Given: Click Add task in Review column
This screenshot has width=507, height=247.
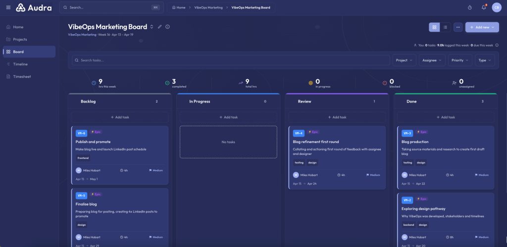Looking at the screenshot, I should coord(337,117).
